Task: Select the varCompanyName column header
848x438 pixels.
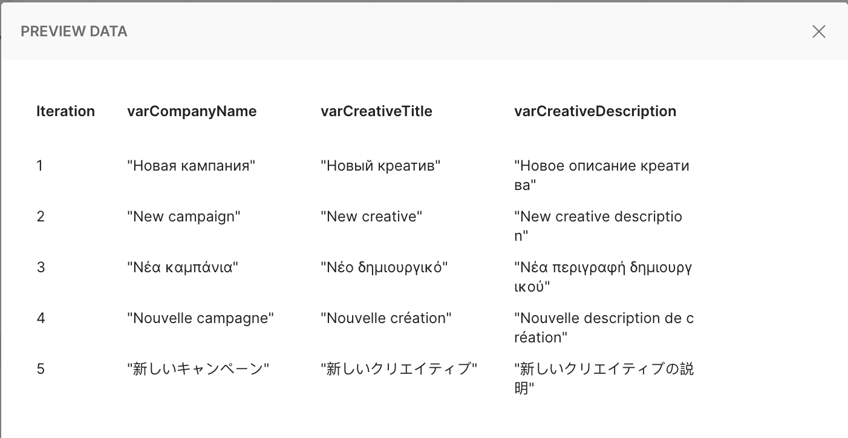Action: (192, 111)
